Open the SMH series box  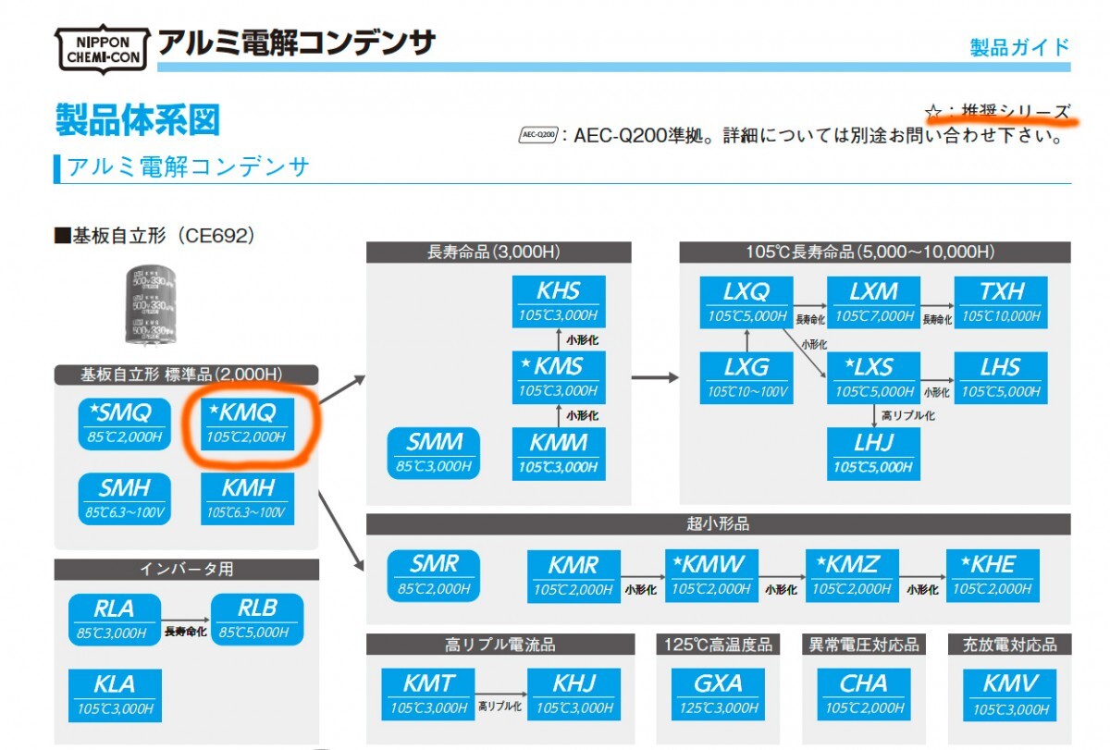tap(125, 499)
